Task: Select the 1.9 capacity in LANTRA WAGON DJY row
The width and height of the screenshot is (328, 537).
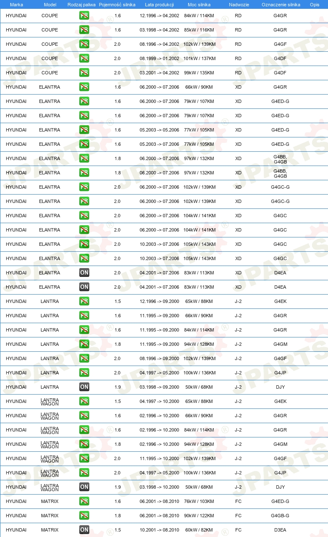Action: [117, 487]
